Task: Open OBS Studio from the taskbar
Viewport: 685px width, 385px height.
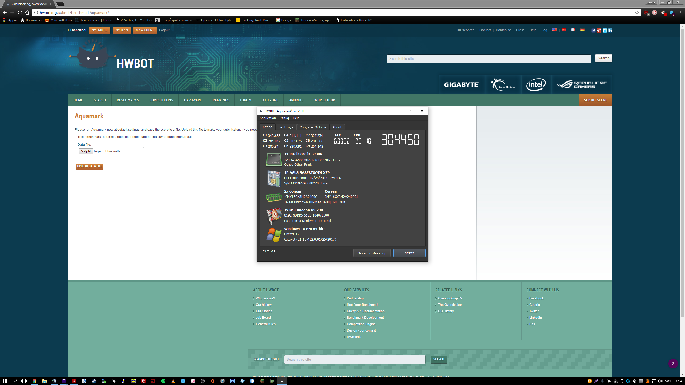Action: coord(203,381)
